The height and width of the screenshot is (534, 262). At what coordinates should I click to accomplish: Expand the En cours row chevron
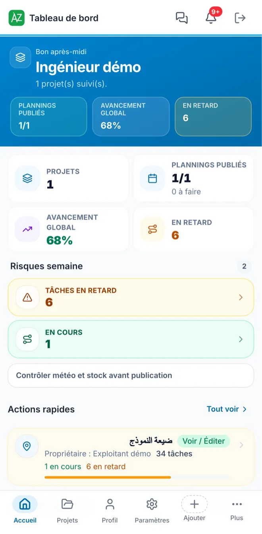241,339
